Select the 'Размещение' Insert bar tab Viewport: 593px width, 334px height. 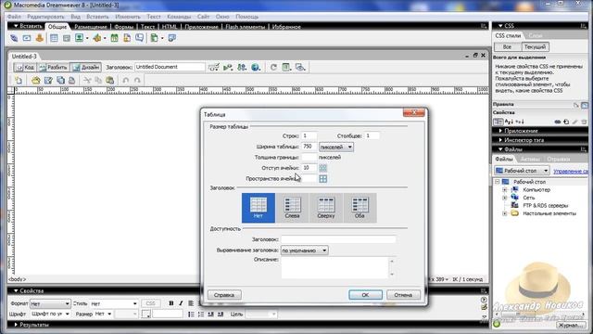coord(91,27)
